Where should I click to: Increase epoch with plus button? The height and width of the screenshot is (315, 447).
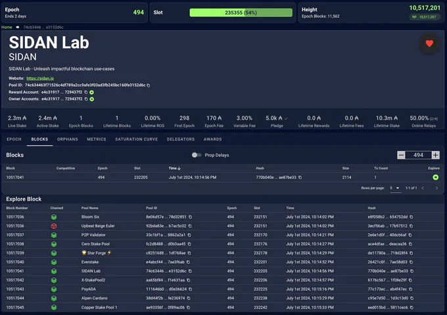pos(435,155)
